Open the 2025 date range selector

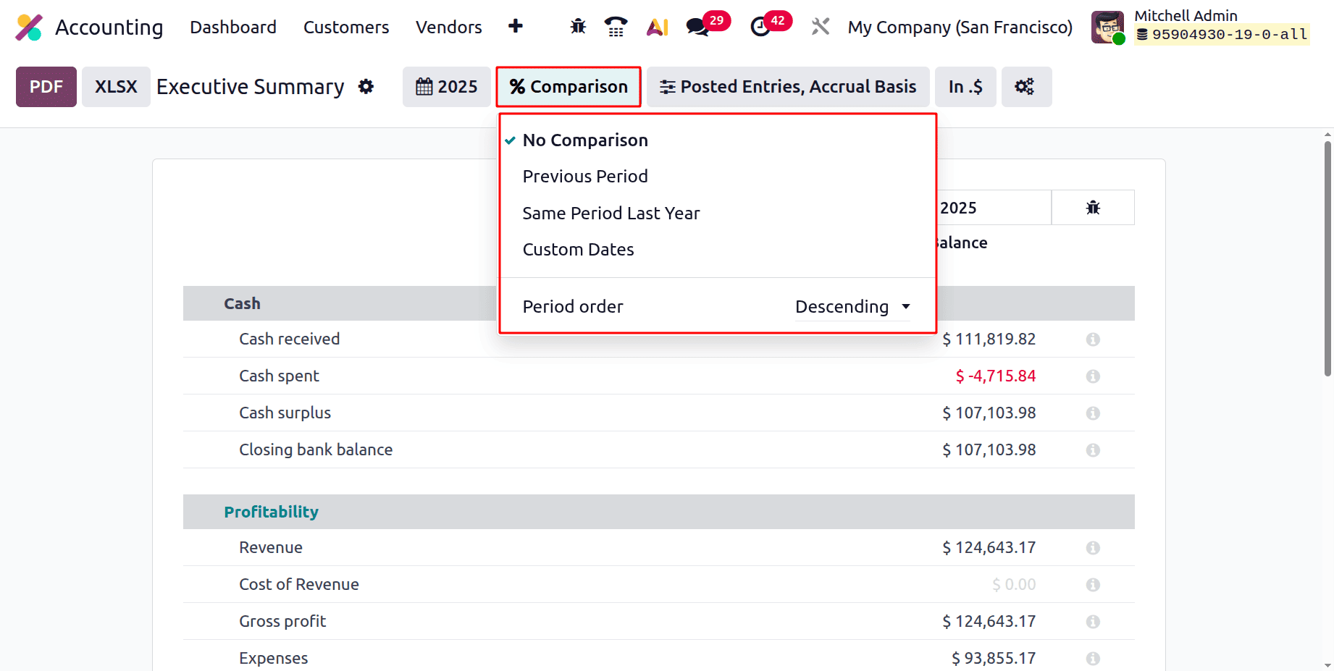(446, 86)
